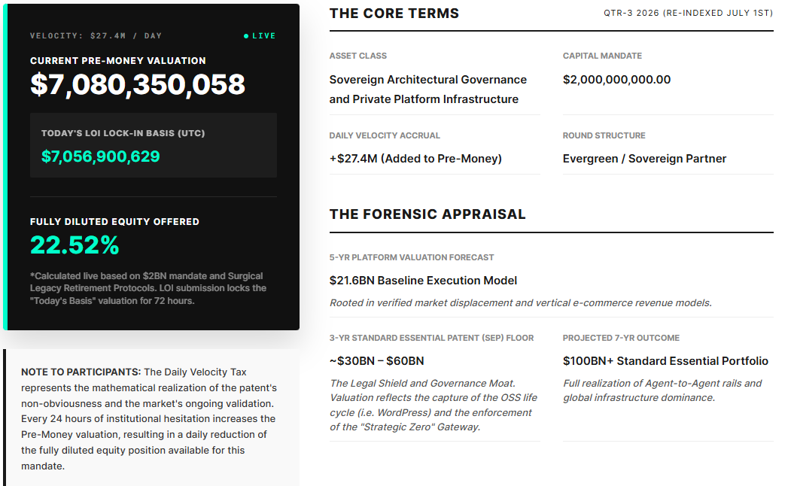Click the 22.52% equity offered figure
This screenshot has height=486, width=794.
[75, 245]
